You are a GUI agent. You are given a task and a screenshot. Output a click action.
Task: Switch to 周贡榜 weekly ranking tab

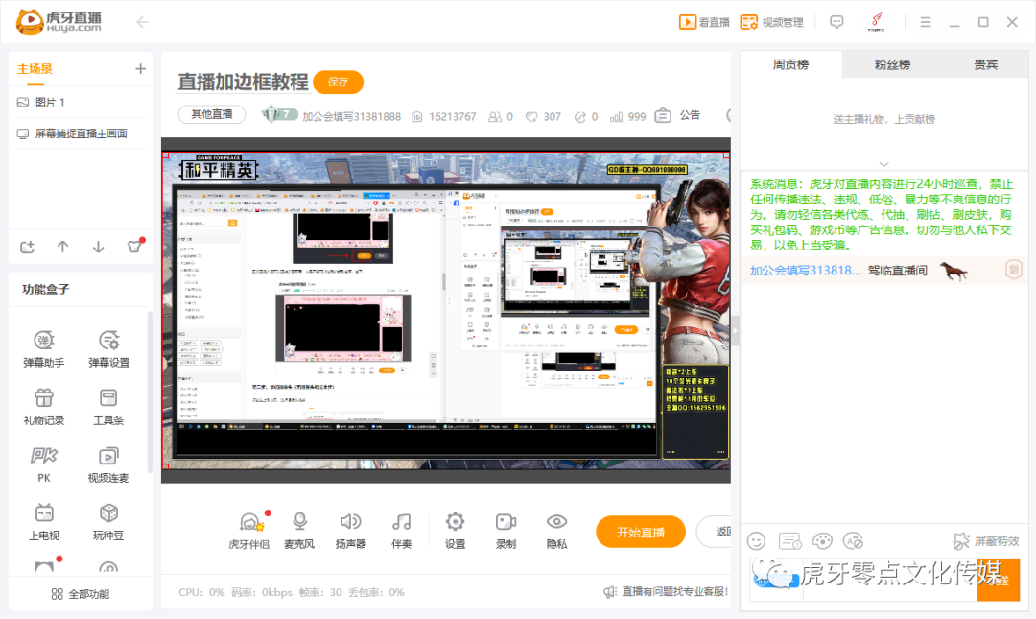(790, 65)
